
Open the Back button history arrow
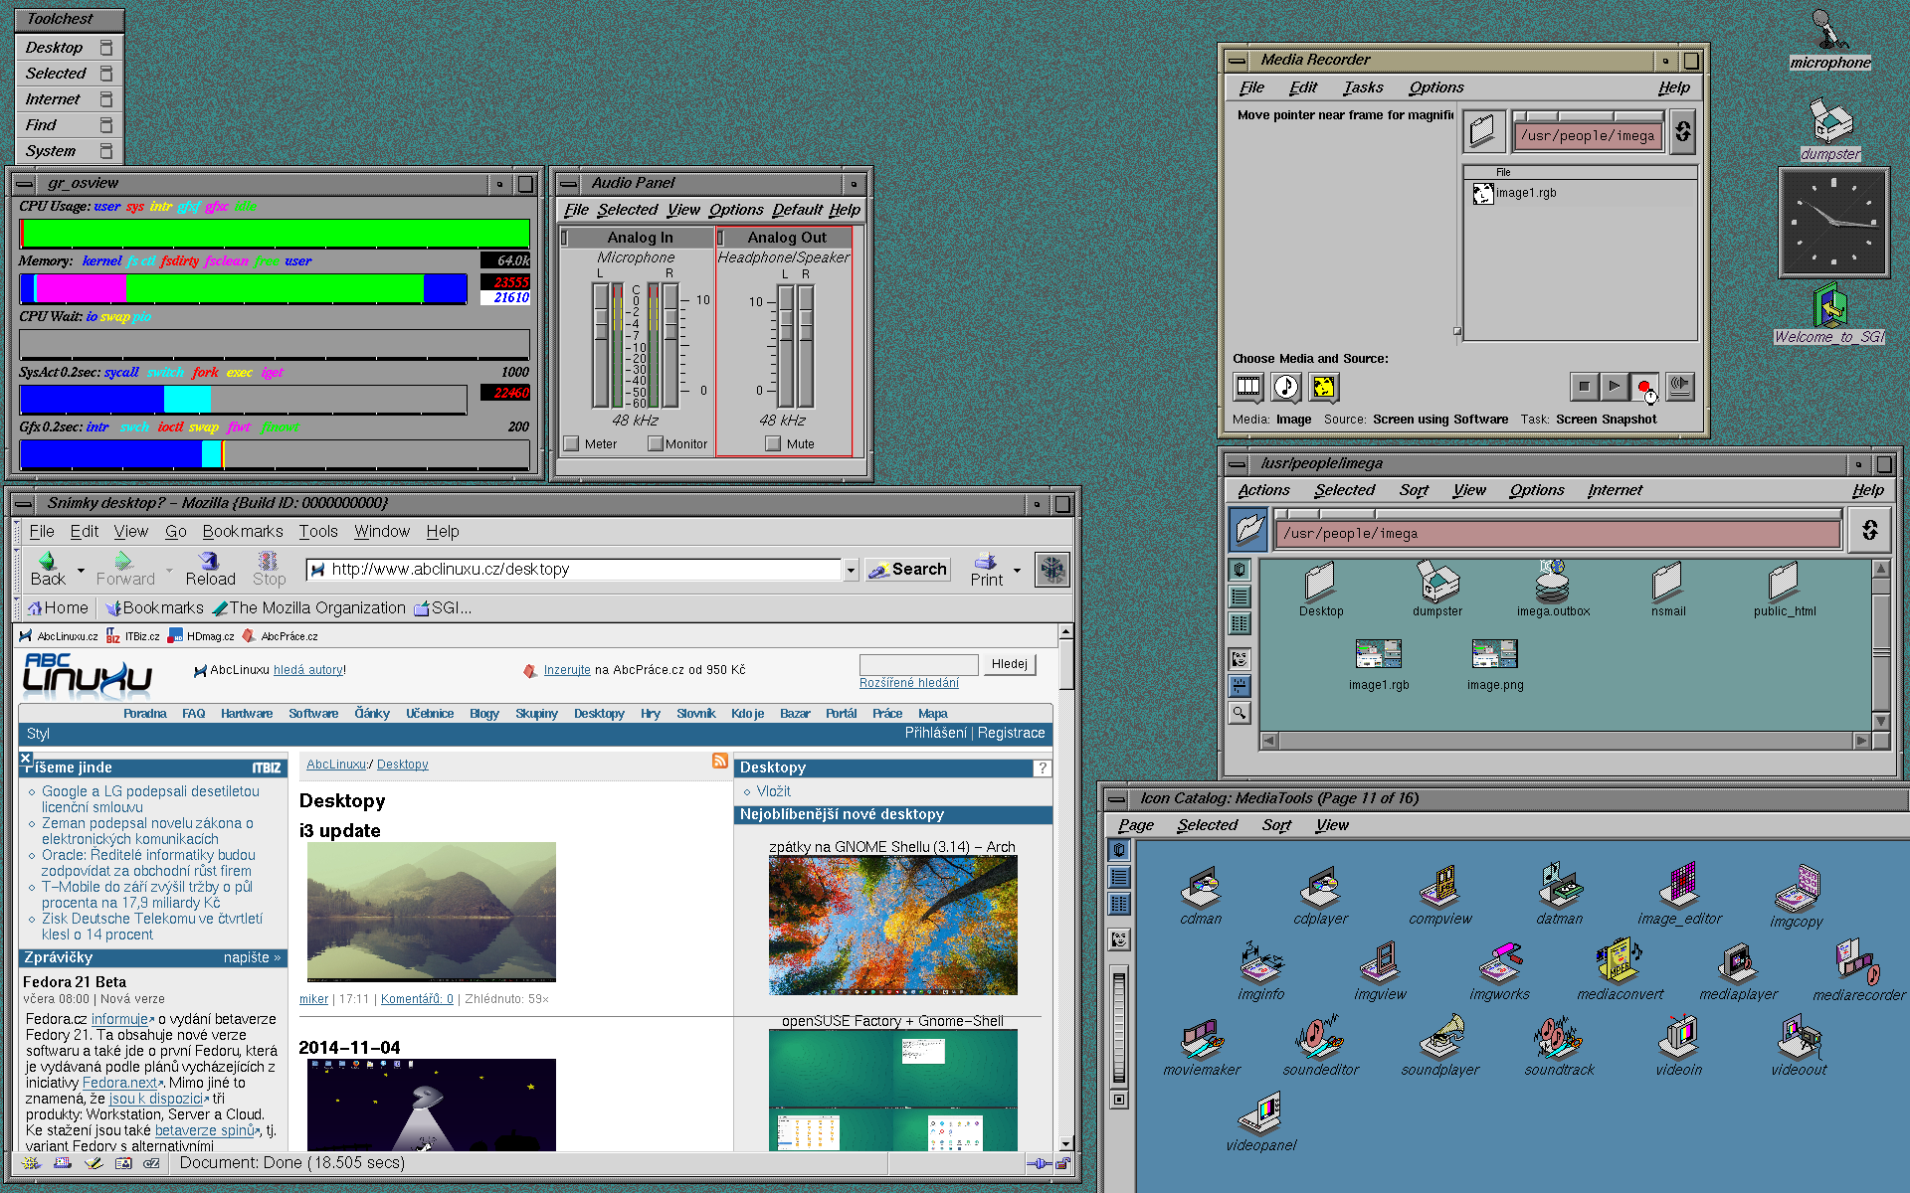pos(81,571)
